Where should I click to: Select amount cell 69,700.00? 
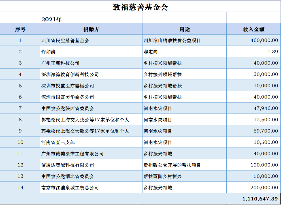click(x=254, y=131)
